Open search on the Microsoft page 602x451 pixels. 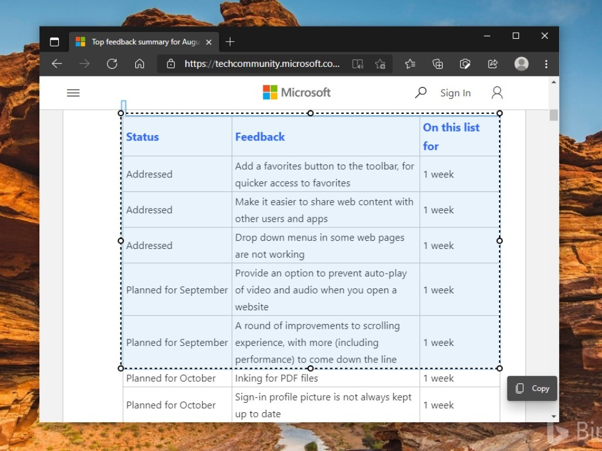pos(421,92)
